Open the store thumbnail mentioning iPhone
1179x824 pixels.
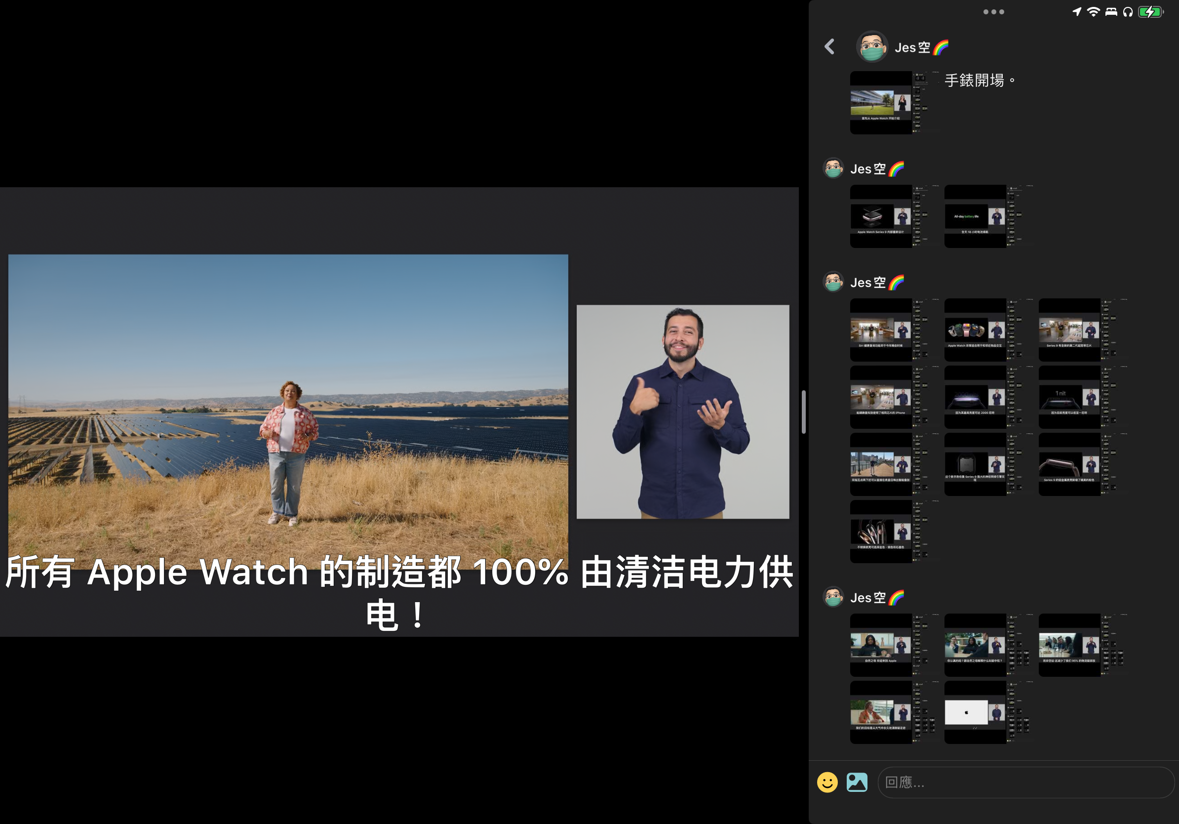[895, 397]
